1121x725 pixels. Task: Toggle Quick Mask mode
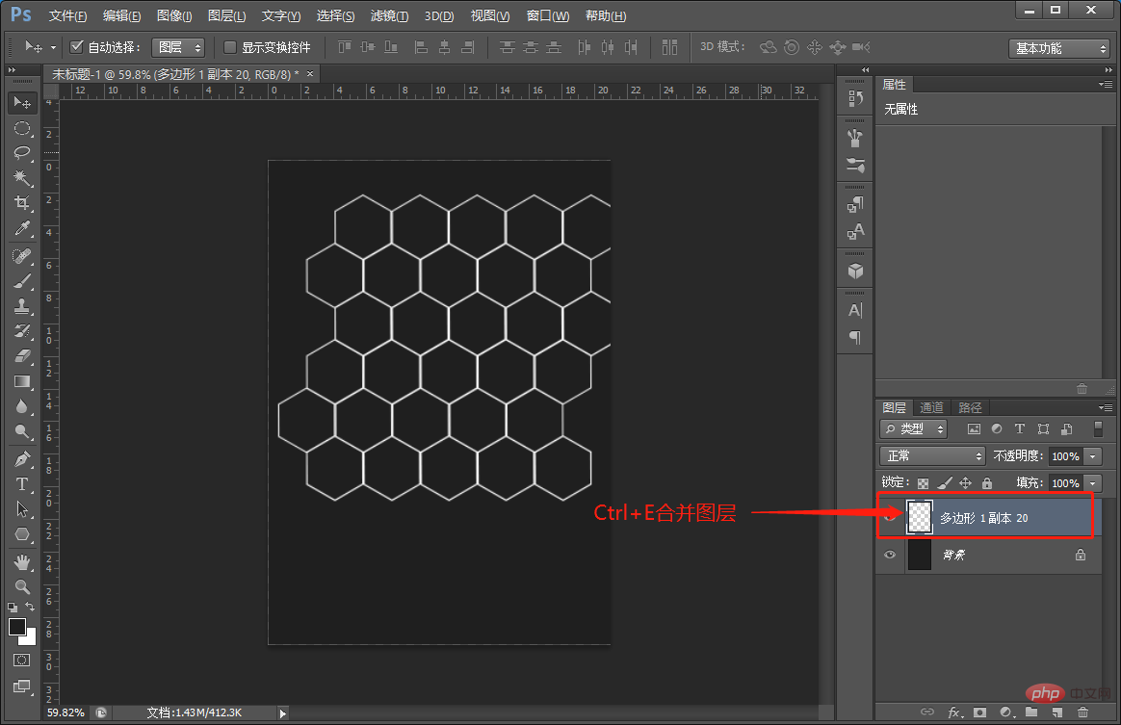coord(22,660)
